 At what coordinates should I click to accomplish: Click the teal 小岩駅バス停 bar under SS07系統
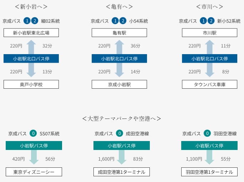tap(34, 145)
